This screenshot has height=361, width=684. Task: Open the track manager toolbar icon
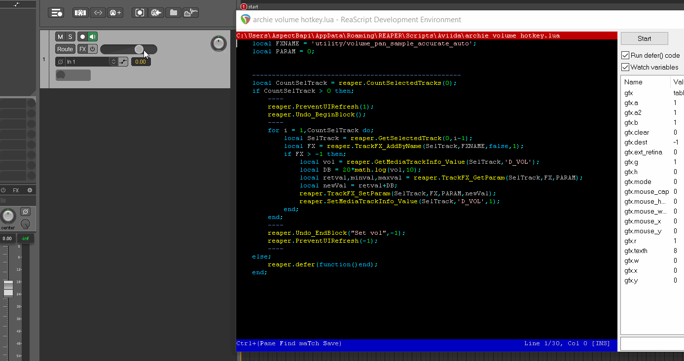(x=56, y=13)
